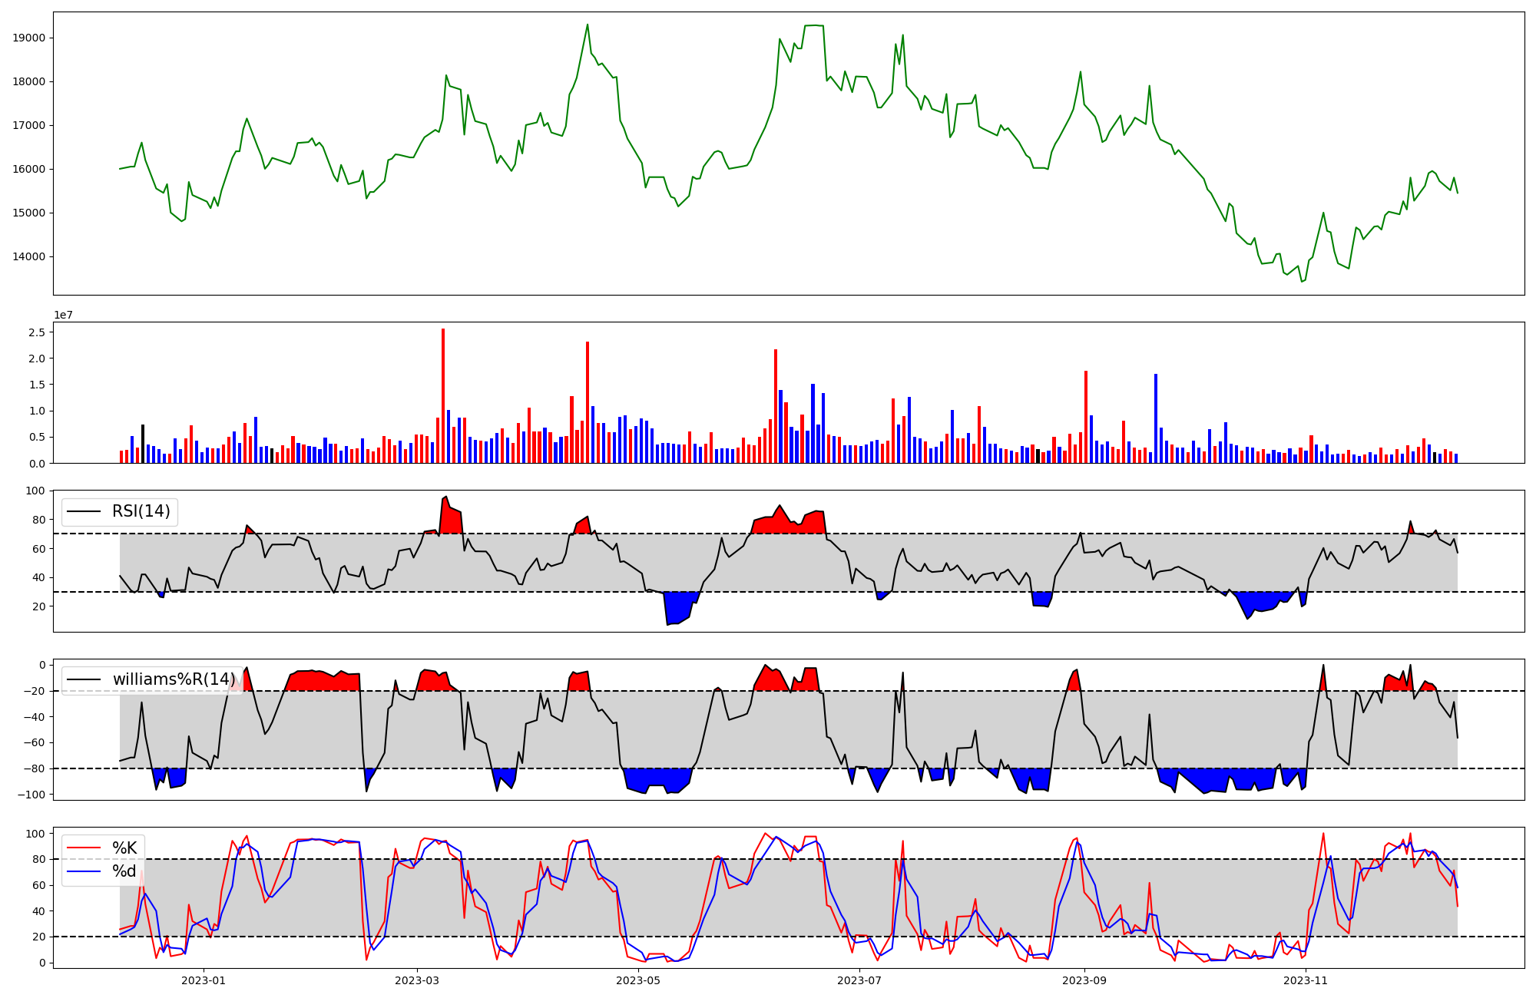Image resolution: width=1536 pixels, height=998 pixels.
Task: Click the 80 tick on the RSI axis
Action: point(38,520)
